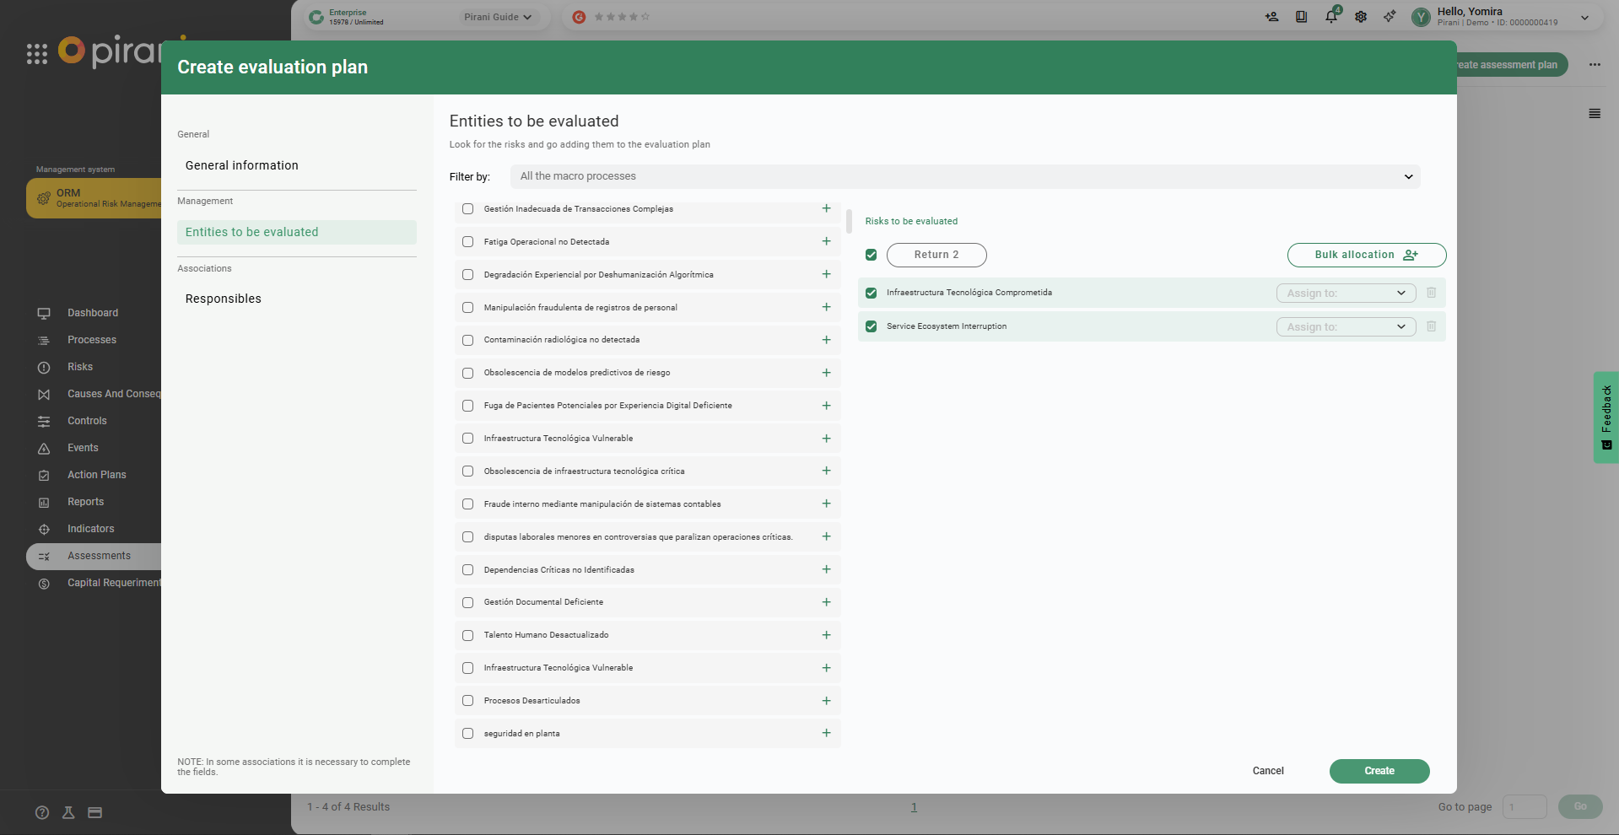The image size is (1619, 835).
Task: Open the settings gear icon in header
Action: (x=1360, y=17)
